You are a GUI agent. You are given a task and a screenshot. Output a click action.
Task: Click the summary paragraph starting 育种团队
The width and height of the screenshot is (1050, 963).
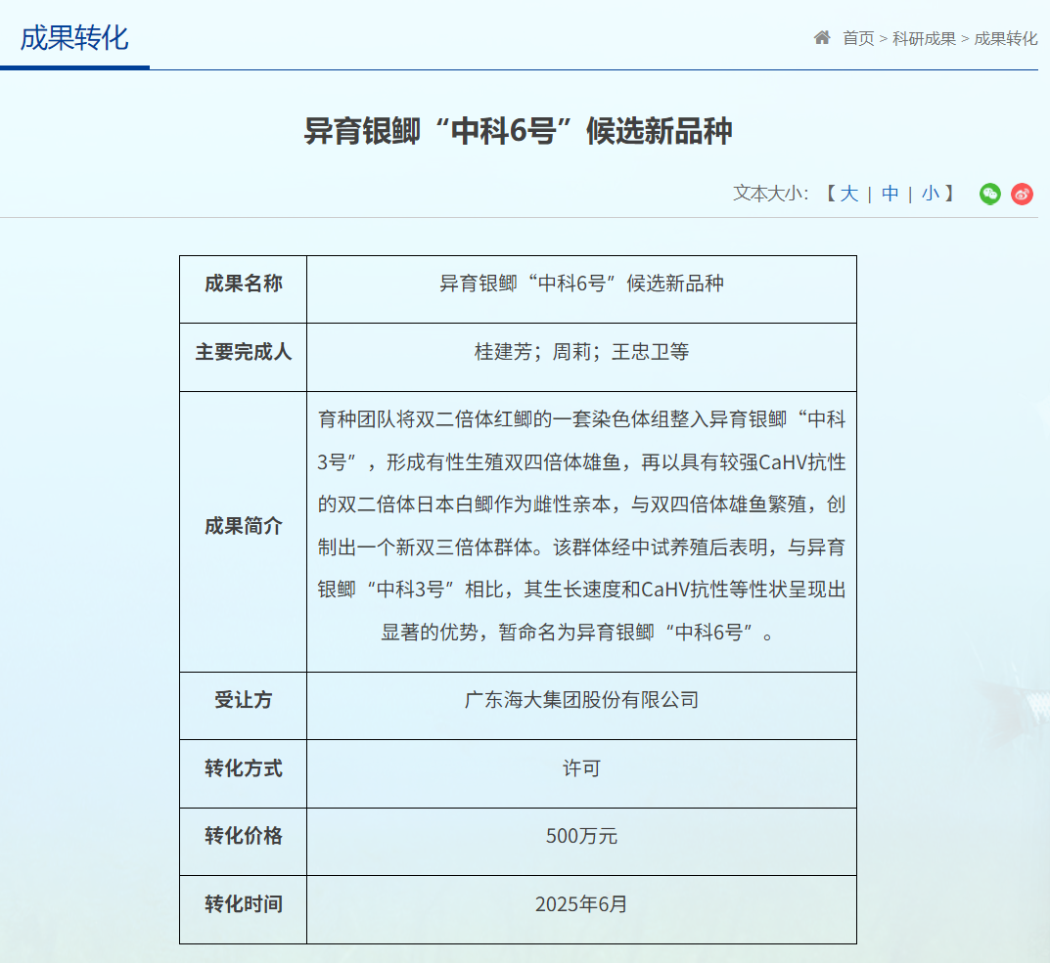pos(581,525)
